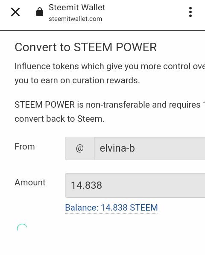The width and height of the screenshot is (205, 255).
Task: Focus the elvina-b From account field
Action: (149, 148)
